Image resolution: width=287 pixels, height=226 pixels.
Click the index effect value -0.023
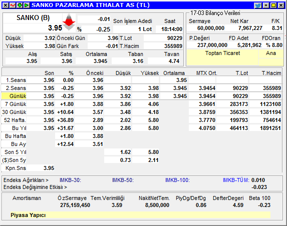click(259, 187)
